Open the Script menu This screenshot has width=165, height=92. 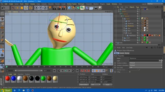pos(108,4)
